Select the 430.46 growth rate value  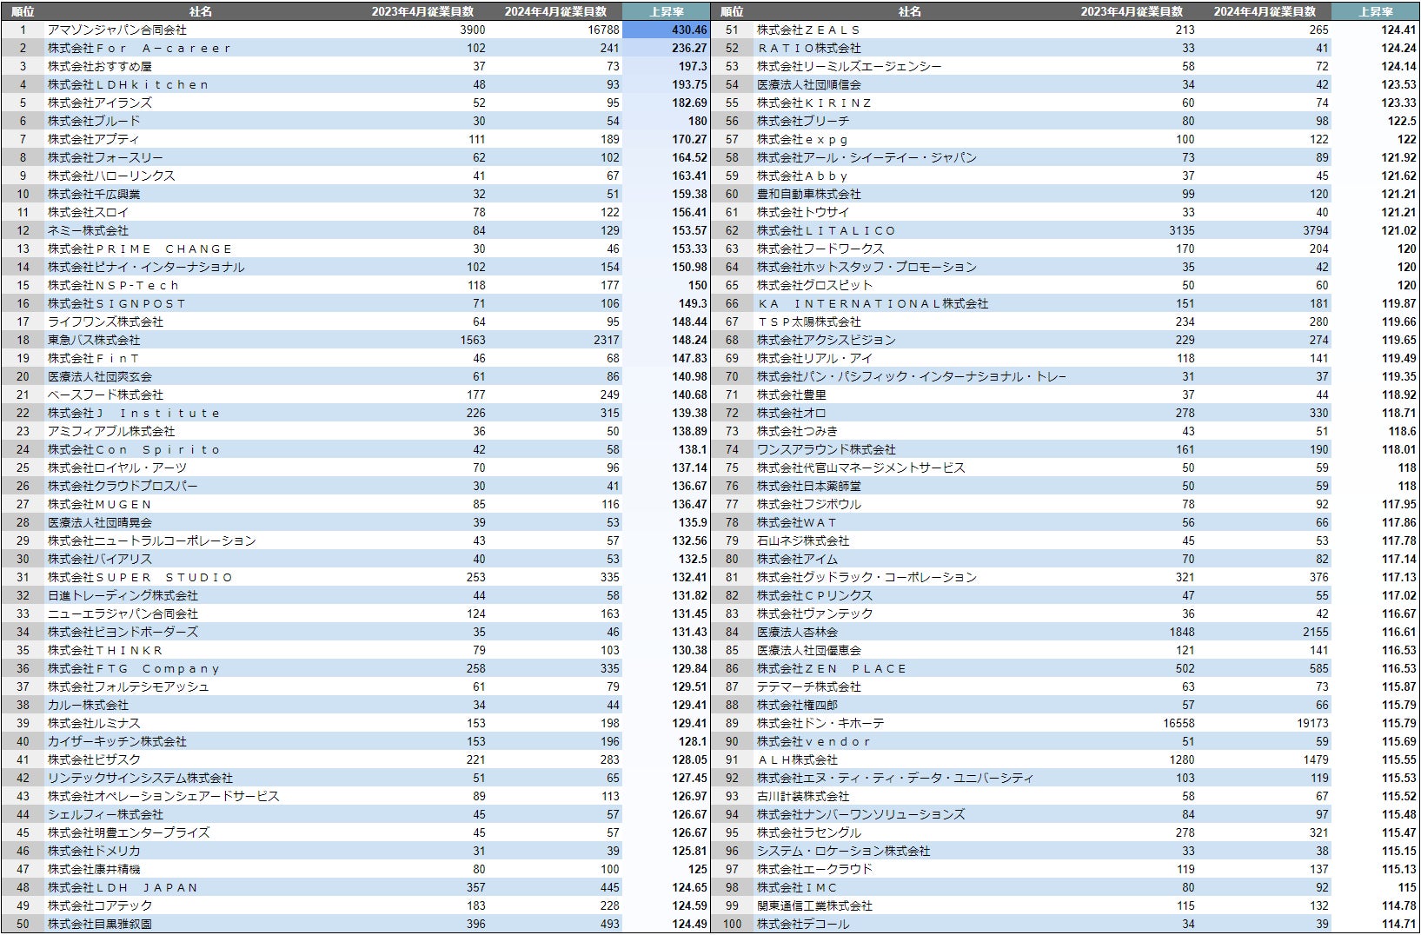click(x=689, y=30)
